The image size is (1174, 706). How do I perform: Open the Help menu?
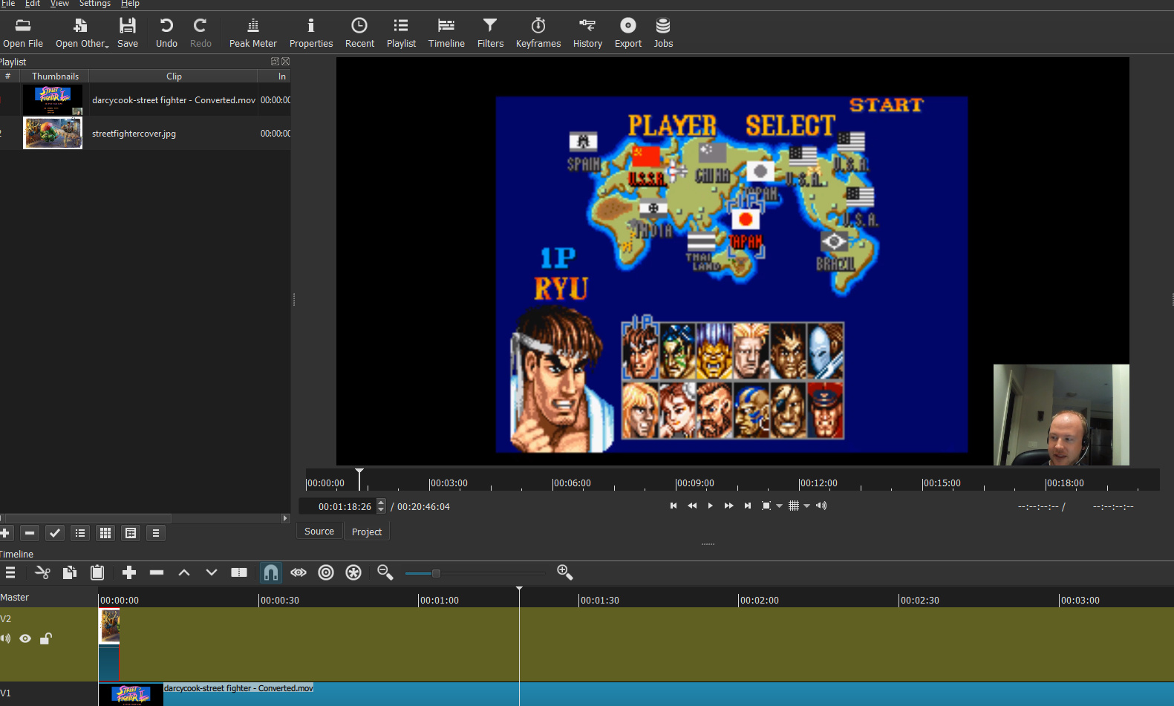[x=130, y=4]
